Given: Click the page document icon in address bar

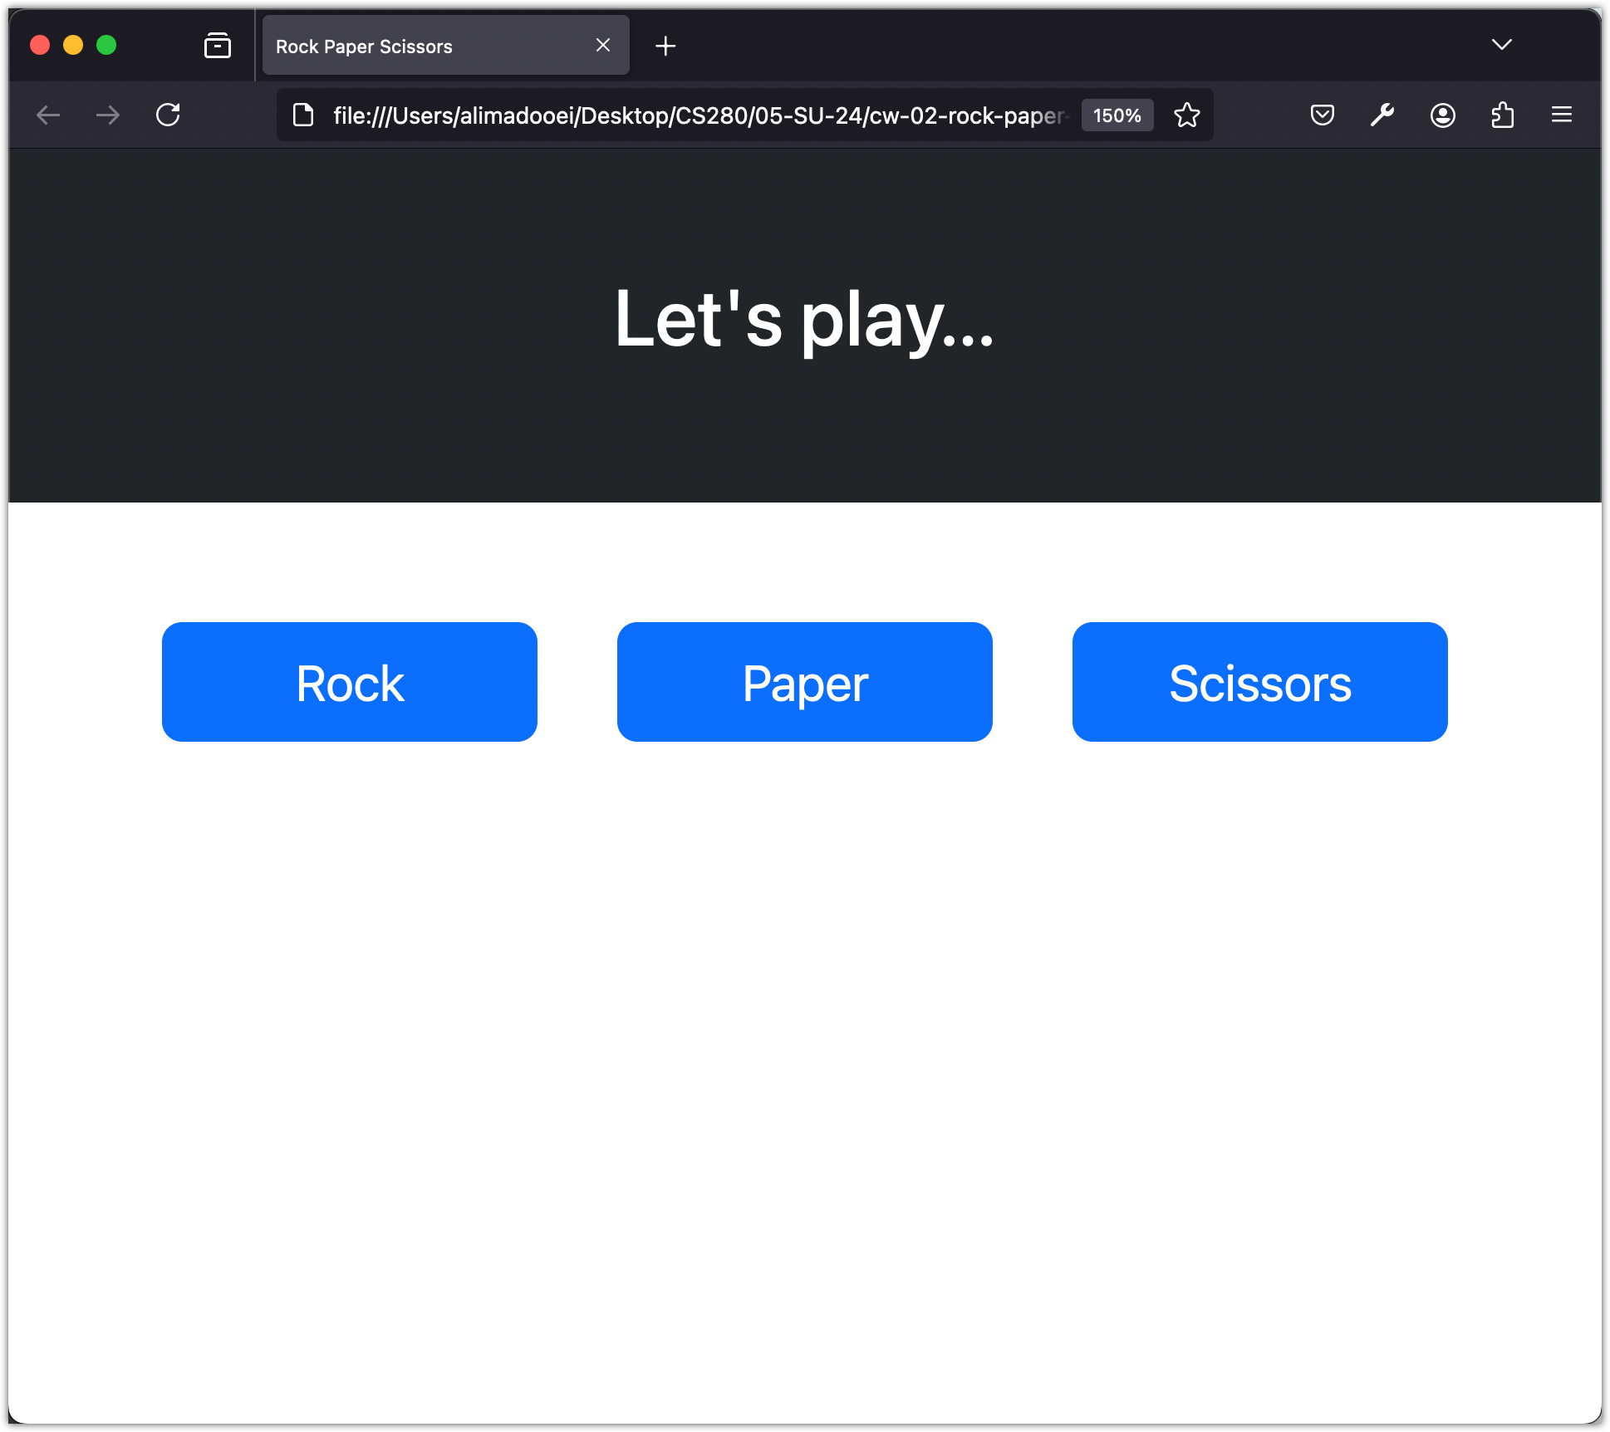Looking at the screenshot, I should 303,115.
